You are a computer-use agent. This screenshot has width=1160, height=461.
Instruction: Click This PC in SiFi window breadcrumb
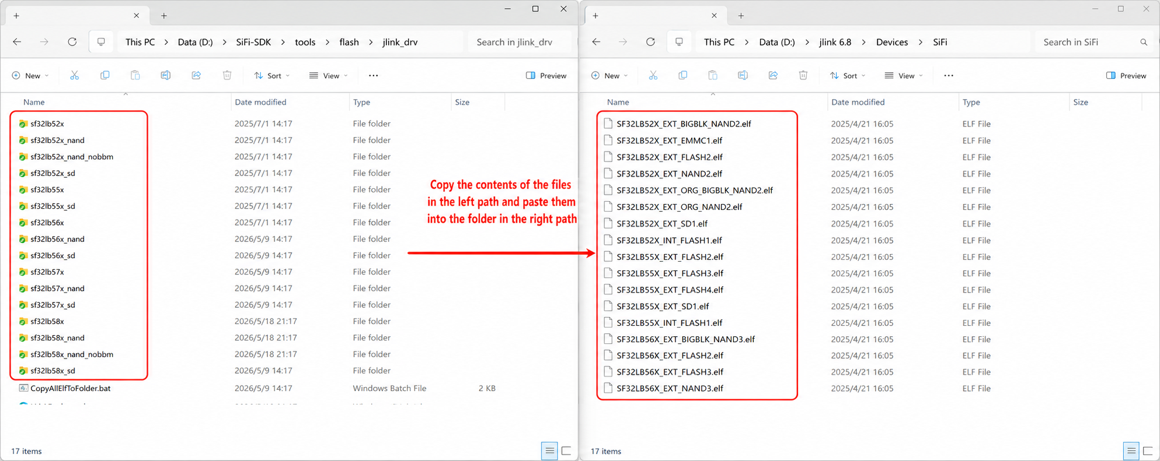[719, 42]
